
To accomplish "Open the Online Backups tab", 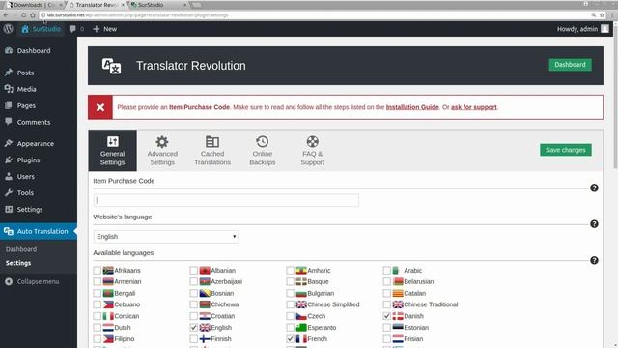I will pyautogui.click(x=262, y=151).
